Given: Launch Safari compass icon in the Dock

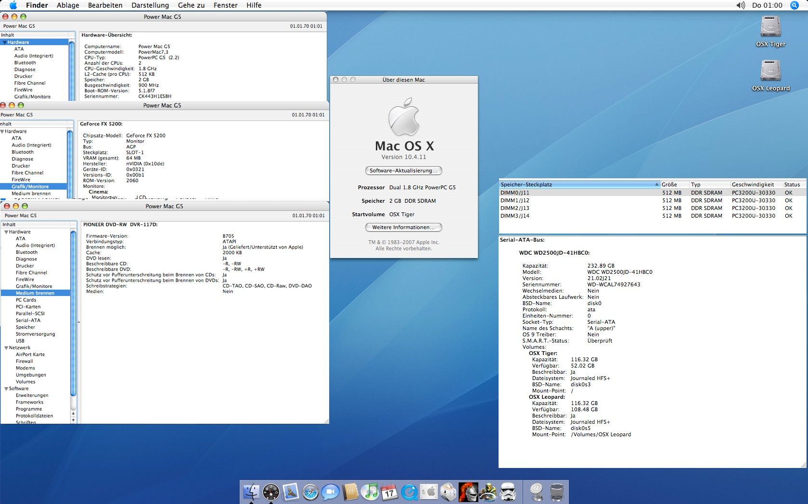Looking at the screenshot, I should click(x=310, y=492).
